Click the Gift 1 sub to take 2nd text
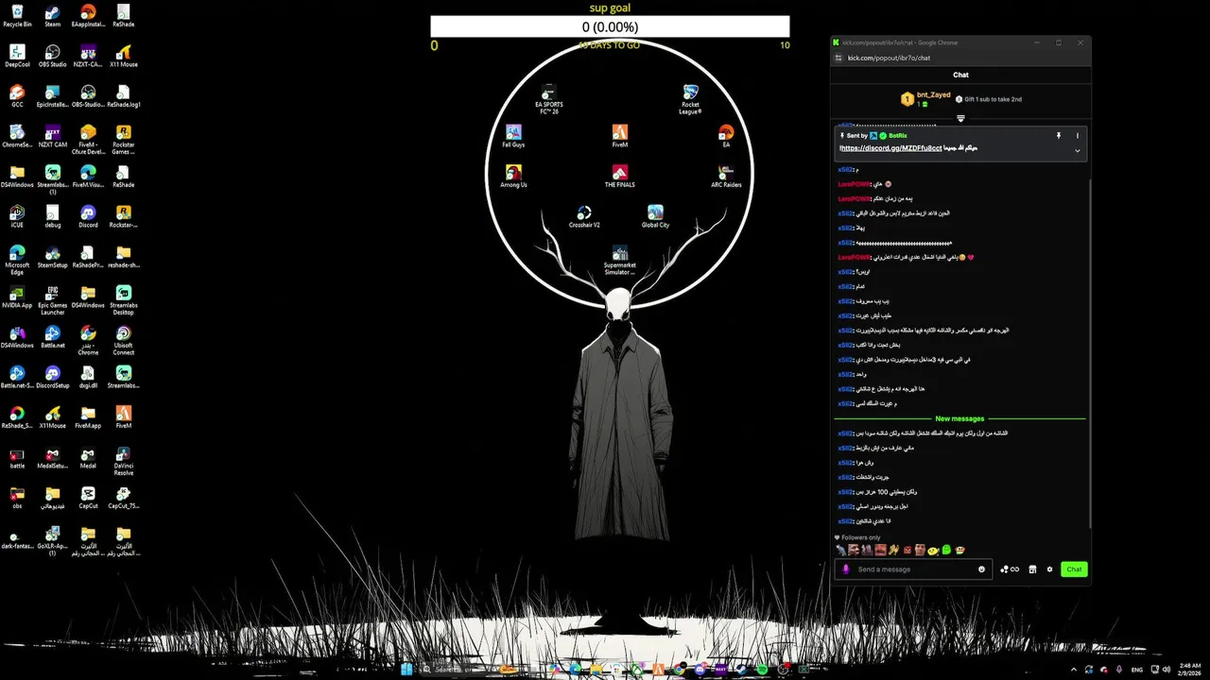 [993, 98]
